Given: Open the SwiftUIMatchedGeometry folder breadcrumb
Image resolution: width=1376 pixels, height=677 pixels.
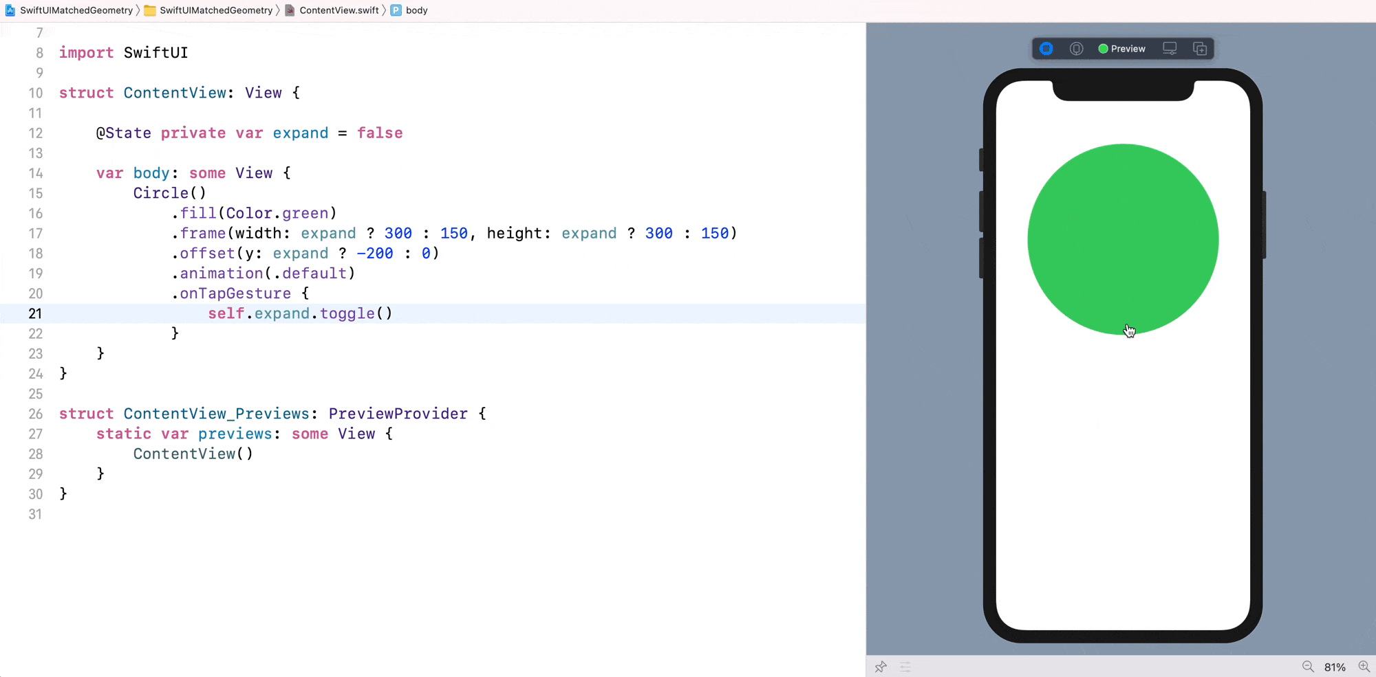Looking at the screenshot, I should pyautogui.click(x=215, y=10).
